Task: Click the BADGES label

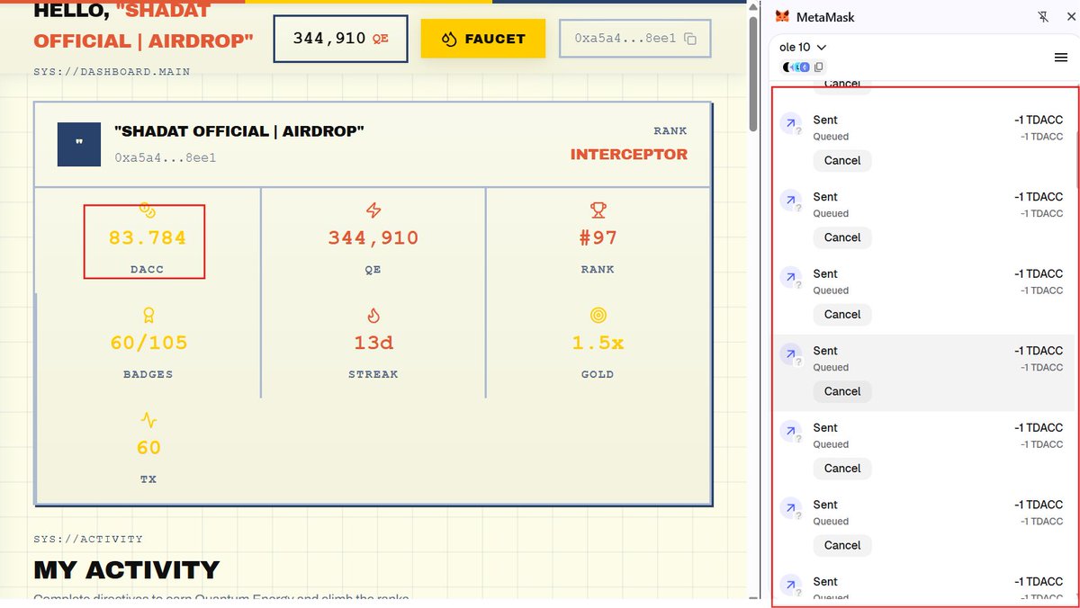Action: point(148,374)
